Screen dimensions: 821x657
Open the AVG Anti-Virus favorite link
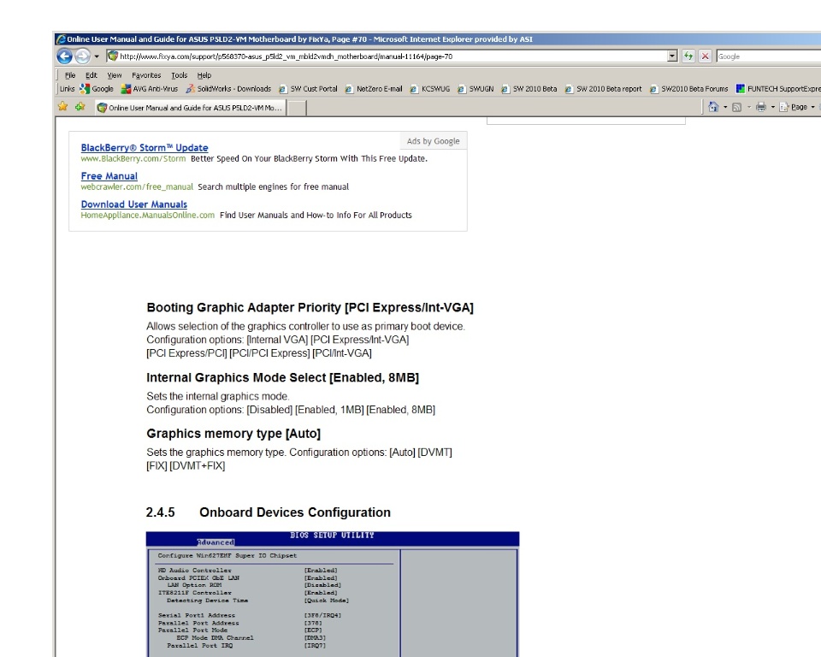point(150,89)
